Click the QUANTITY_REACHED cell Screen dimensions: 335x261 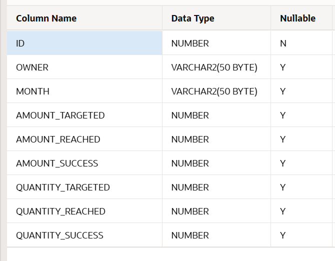60,211
